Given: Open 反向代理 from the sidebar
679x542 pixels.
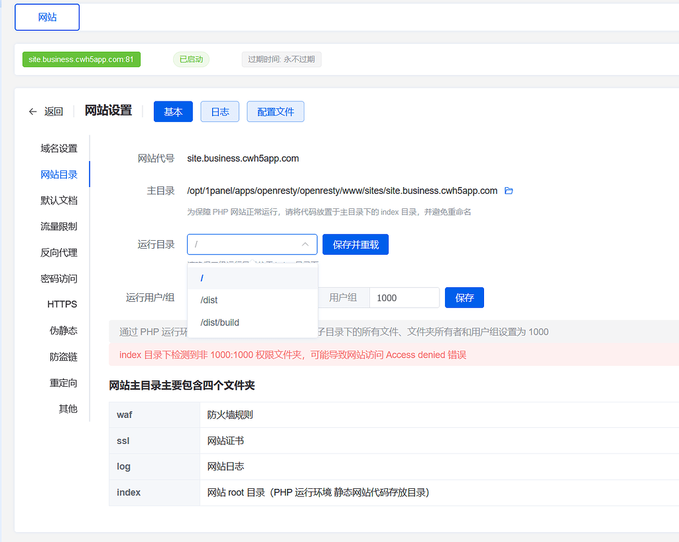Looking at the screenshot, I should [x=60, y=252].
